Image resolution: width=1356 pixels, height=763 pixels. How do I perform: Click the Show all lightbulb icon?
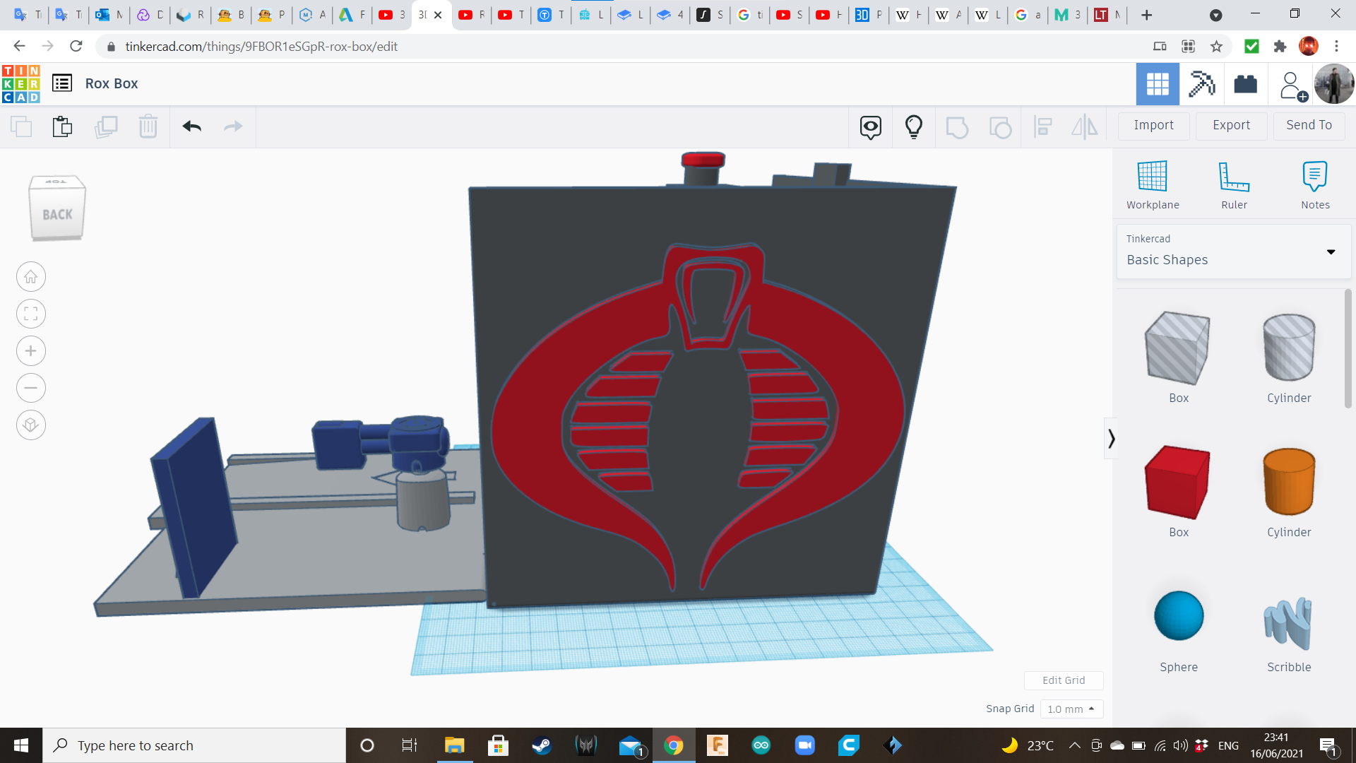click(914, 127)
